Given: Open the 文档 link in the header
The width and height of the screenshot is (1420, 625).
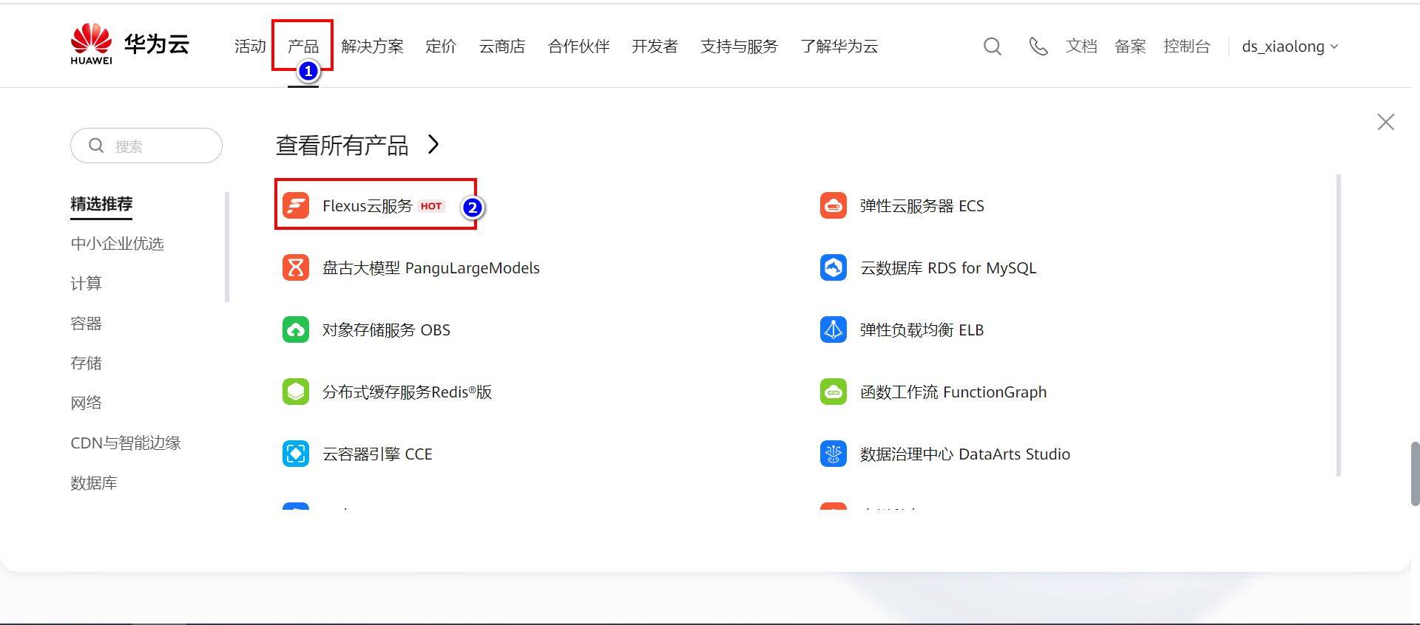Looking at the screenshot, I should (1081, 47).
